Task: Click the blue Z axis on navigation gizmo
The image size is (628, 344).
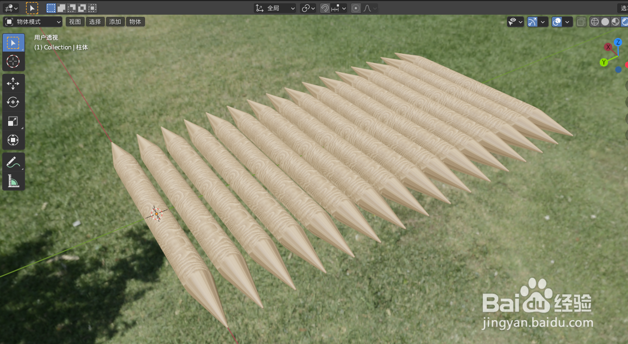Action: (x=618, y=42)
